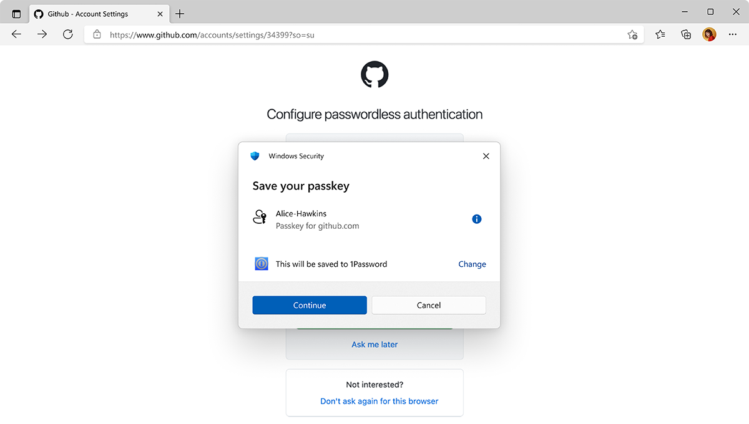Open a new browser tab
This screenshot has height=424, width=749.
[180, 14]
